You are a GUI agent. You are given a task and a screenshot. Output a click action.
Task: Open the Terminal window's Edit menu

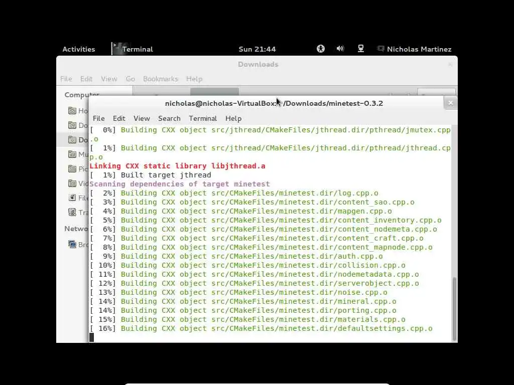119,118
